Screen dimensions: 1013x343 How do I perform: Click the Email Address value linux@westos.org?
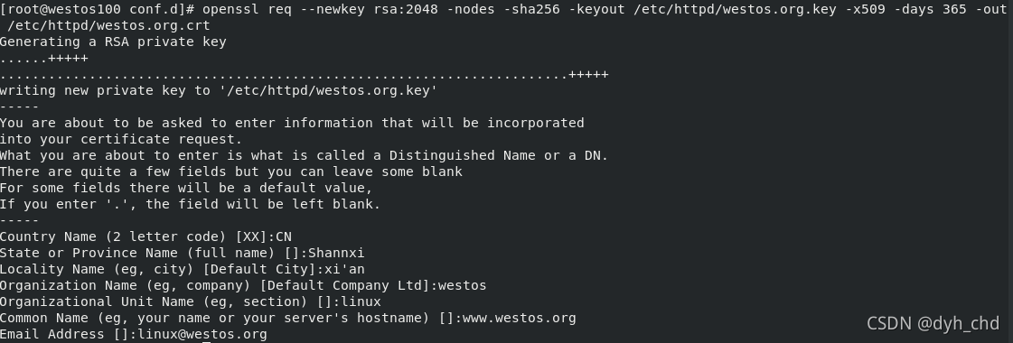click(202, 334)
